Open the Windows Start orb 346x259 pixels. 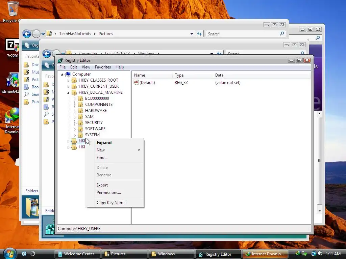10,254
